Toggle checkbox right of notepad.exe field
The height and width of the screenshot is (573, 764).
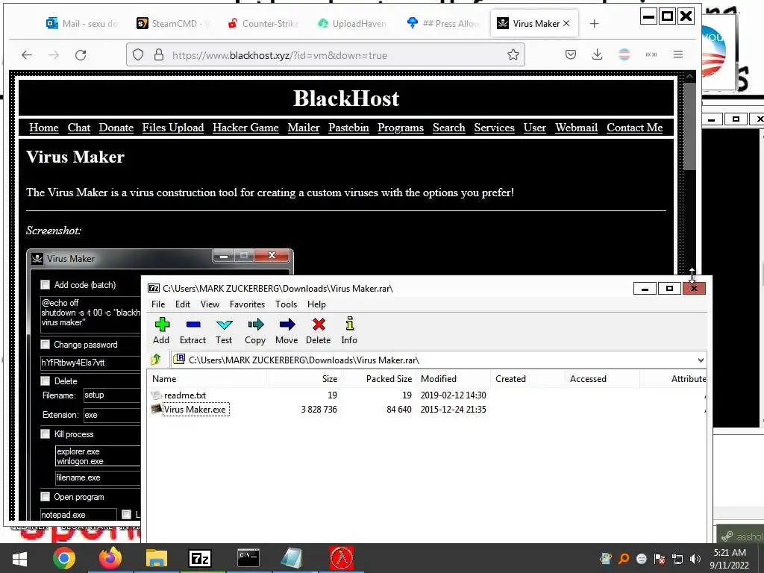pyautogui.click(x=127, y=515)
